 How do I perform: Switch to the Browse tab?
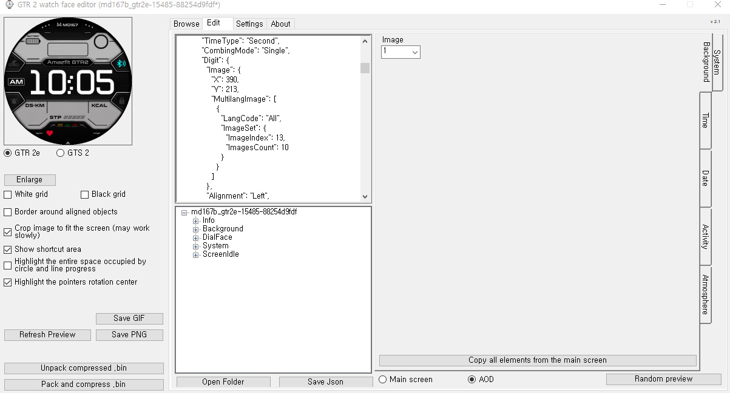pos(186,24)
